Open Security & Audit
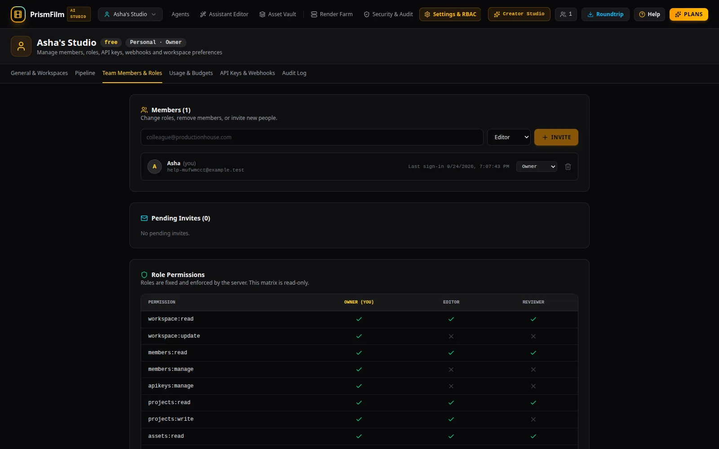The image size is (719, 449). tap(388, 14)
